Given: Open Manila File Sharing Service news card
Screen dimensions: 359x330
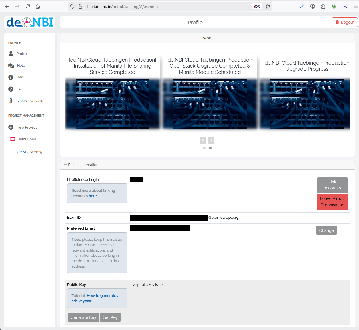Looking at the screenshot, I should point(113,92).
